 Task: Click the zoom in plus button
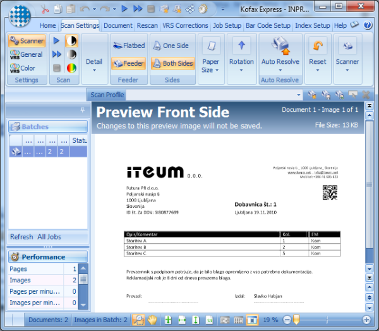(x=366, y=320)
